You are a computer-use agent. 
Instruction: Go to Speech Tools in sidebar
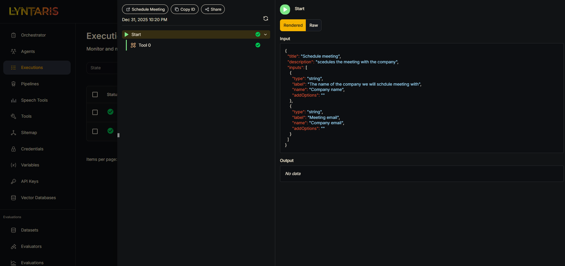click(34, 100)
